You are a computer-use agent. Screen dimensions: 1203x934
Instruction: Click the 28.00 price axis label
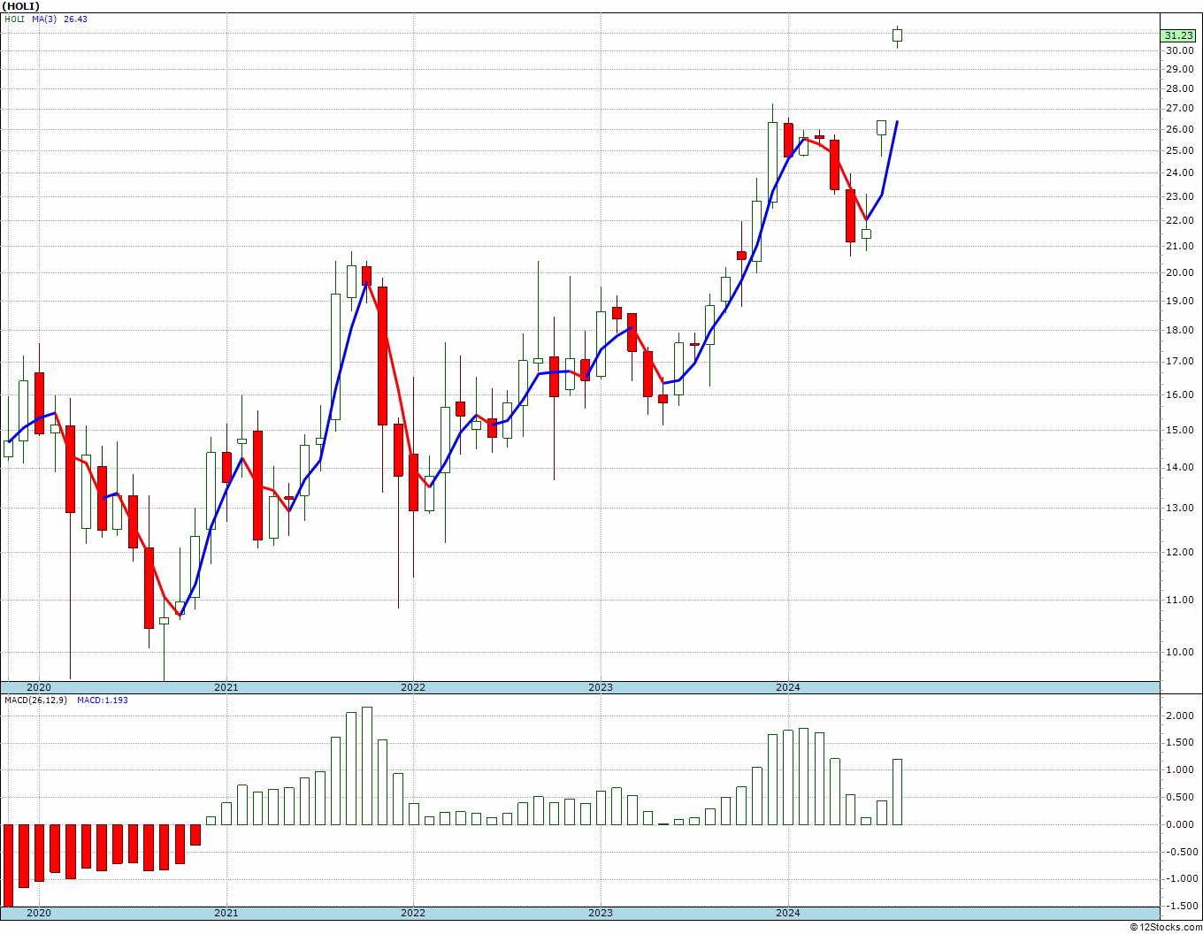(x=1179, y=88)
